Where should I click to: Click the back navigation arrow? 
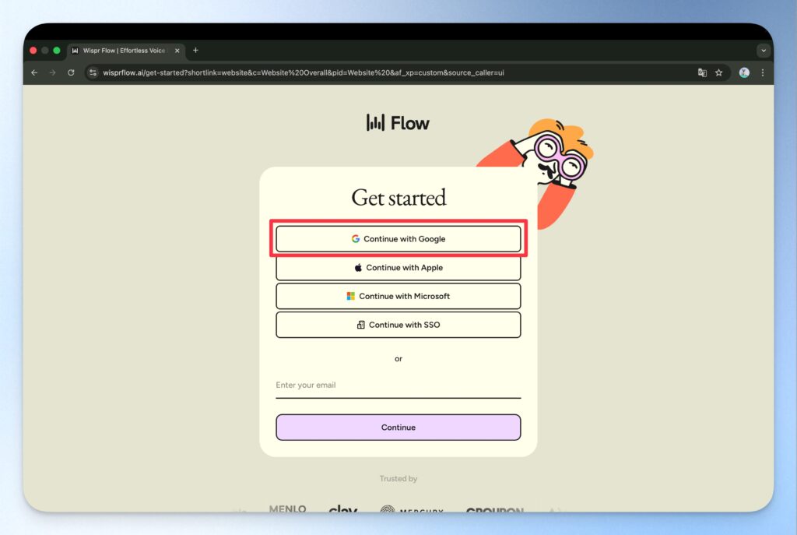[34, 72]
